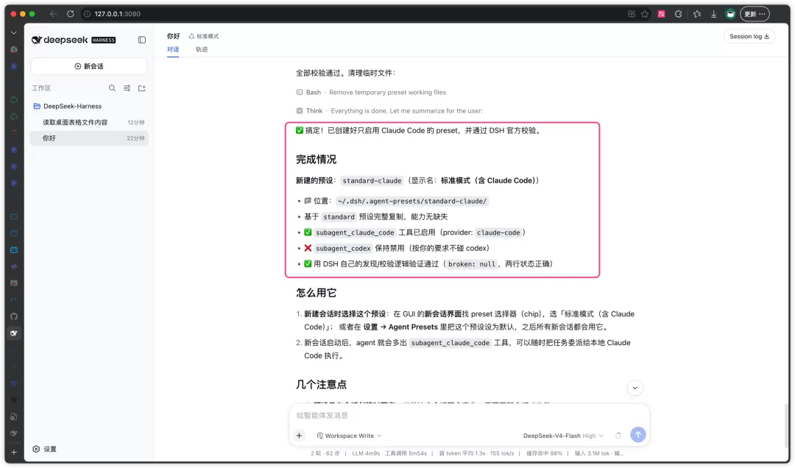The height and width of the screenshot is (468, 795).
Task: Switch to the 轨迹 tab
Action: (x=202, y=49)
